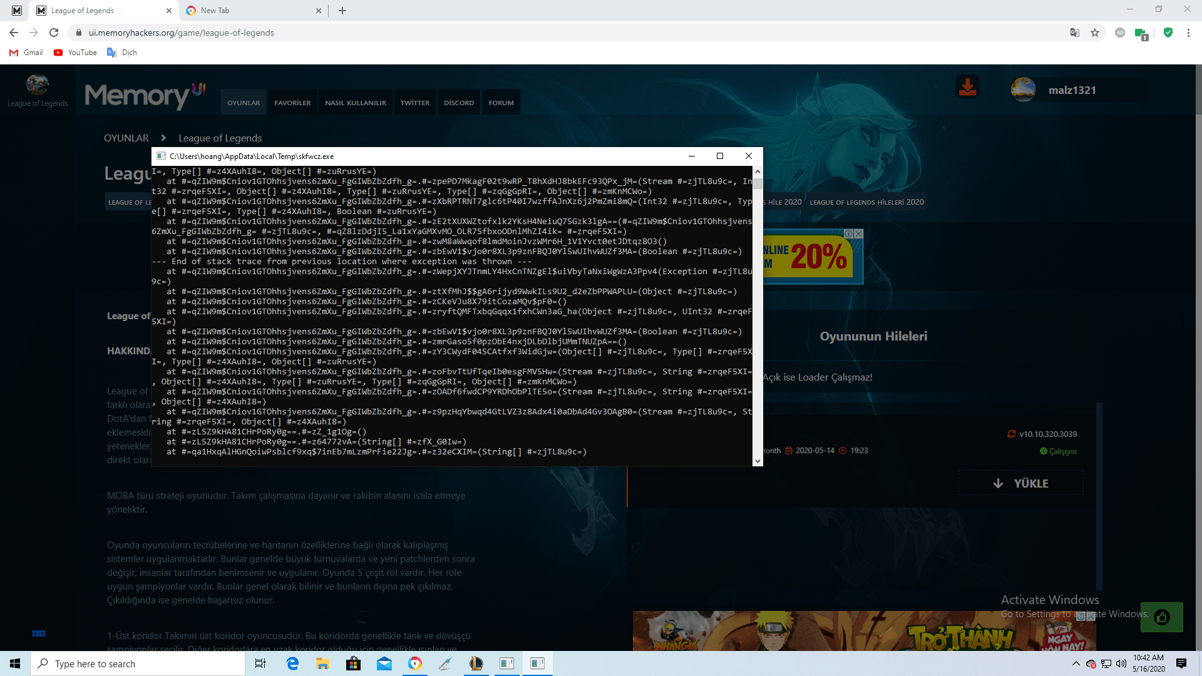Click the green thumbs-up button

(x=1162, y=617)
